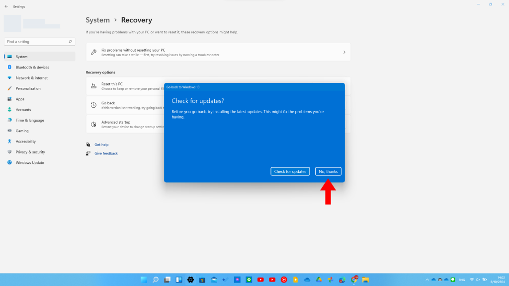
Task: Choose No, thanks in the dialog
Action: click(328, 171)
